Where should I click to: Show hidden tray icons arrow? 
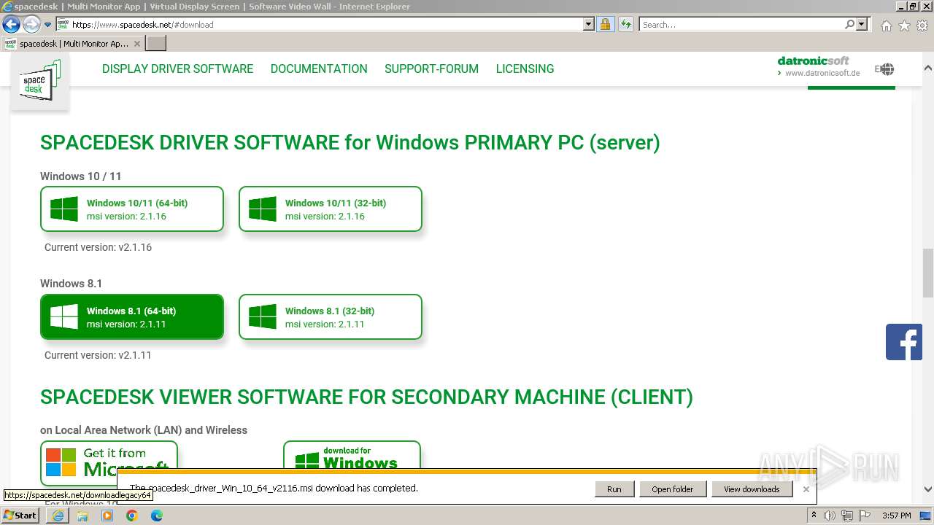point(814,516)
